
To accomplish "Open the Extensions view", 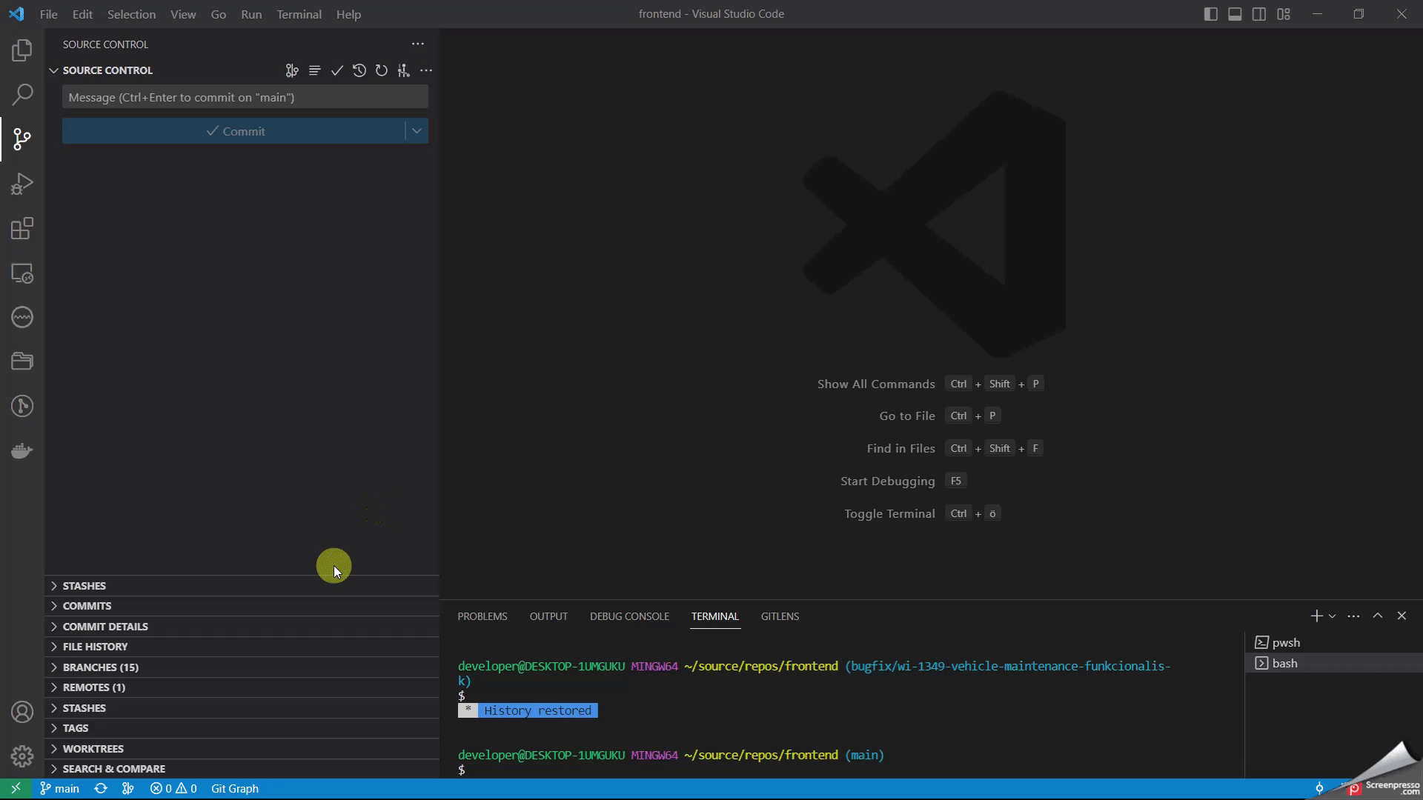I will click(22, 228).
